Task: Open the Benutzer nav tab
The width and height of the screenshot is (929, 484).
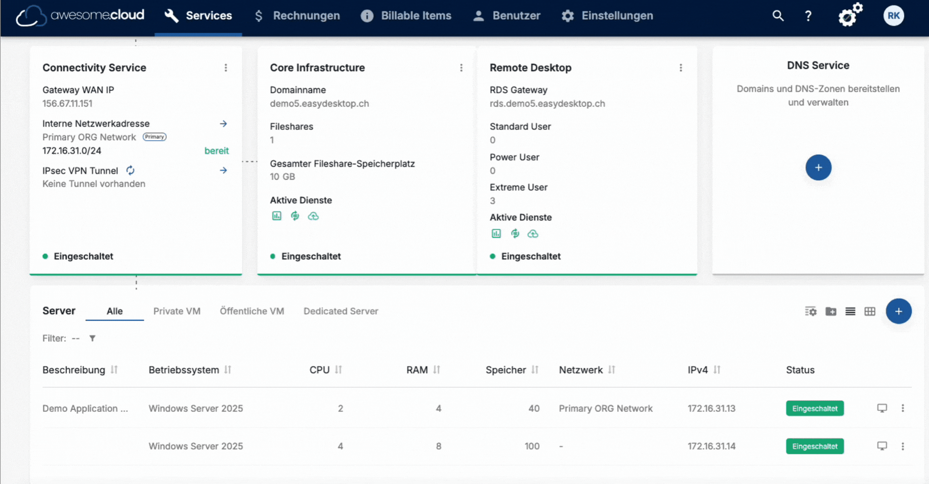Action: point(507,16)
